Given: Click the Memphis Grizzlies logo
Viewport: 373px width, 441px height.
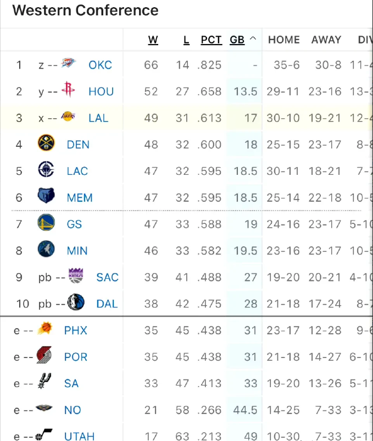Looking at the screenshot, I should [x=46, y=196].
